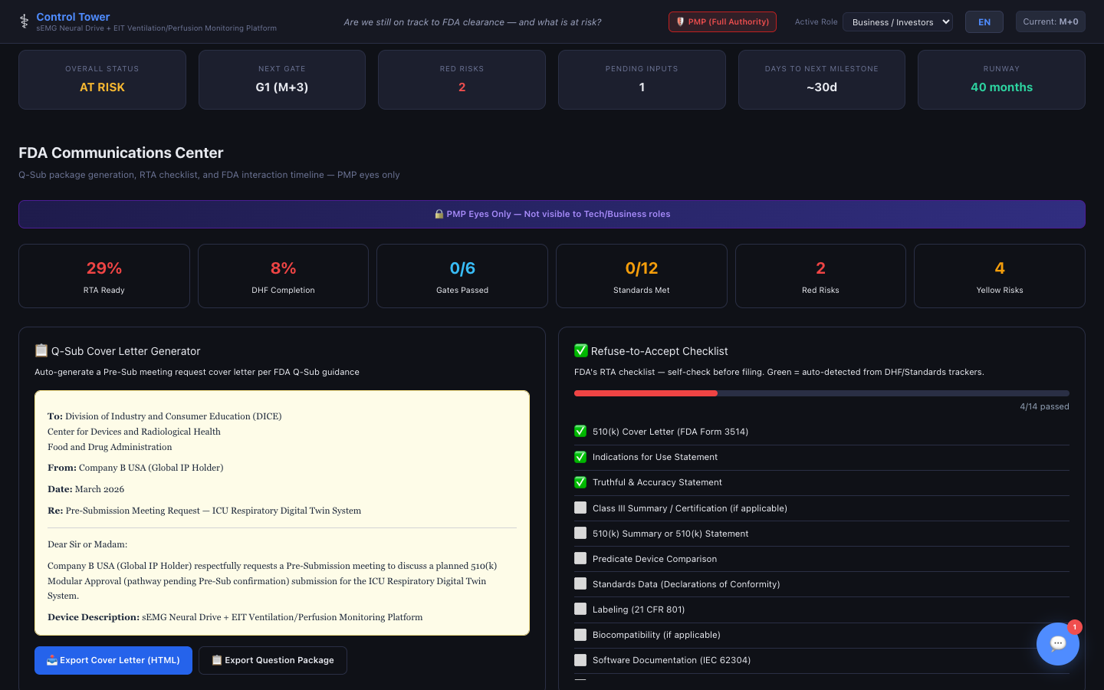Click the lock icon in PMP Eyes Only banner
The width and height of the screenshot is (1104, 690).
click(439, 215)
